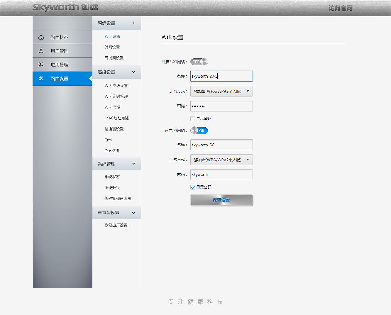The image size is (391, 315).
Task: Collapse 高级设置 section chevron
Action: click(x=133, y=72)
